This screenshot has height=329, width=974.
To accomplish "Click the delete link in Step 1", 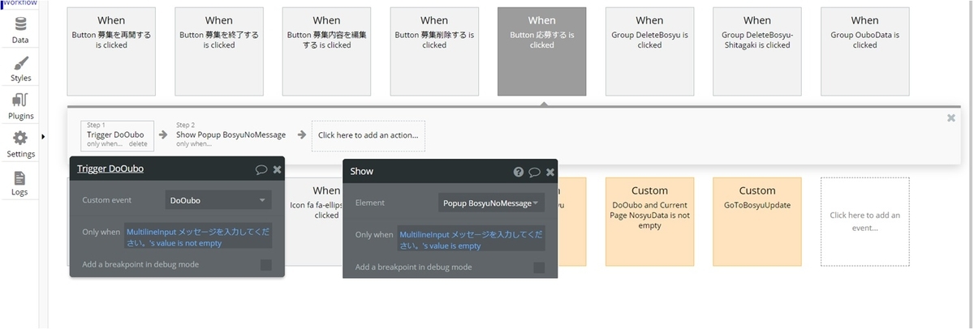I will (138, 143).
